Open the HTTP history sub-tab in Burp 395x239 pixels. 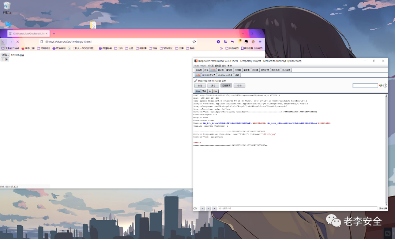[x=208, y=75]
